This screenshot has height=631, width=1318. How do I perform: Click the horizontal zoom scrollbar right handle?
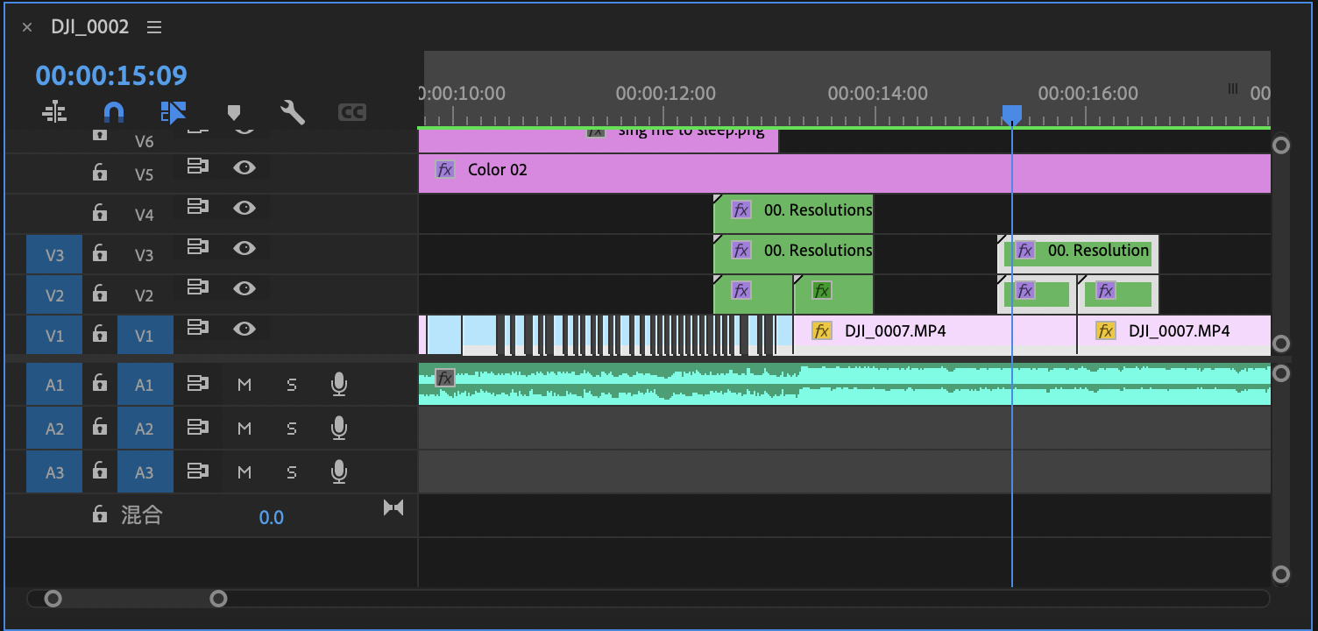tap(219, 599)
